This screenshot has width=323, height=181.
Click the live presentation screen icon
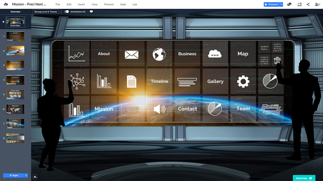click(x=300, y=4)
